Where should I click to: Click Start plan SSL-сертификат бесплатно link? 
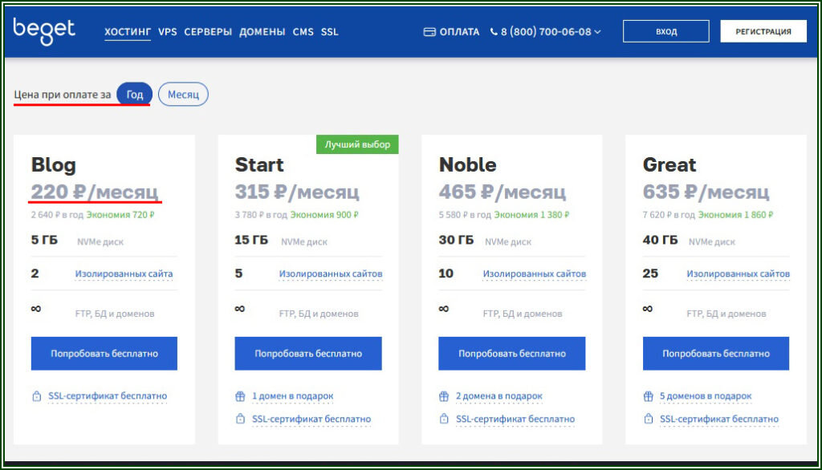tap(311, 419)
